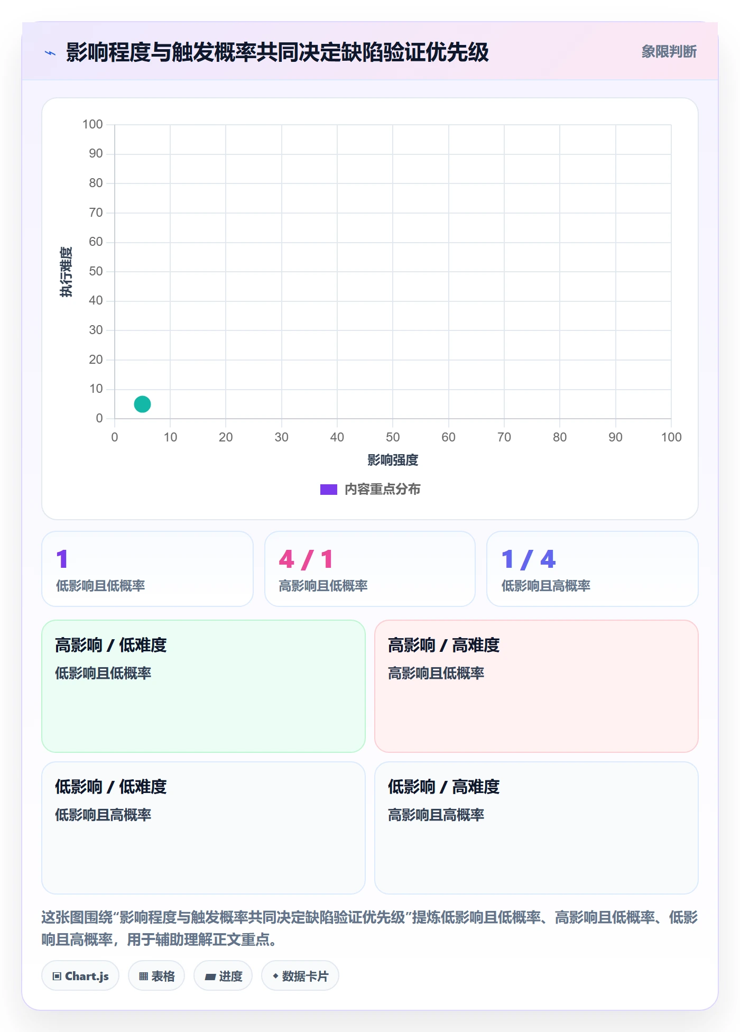Click the teal data point on the scatter chart
Viewport: 740px width, 1032px height.
click(x=142, y=404)
